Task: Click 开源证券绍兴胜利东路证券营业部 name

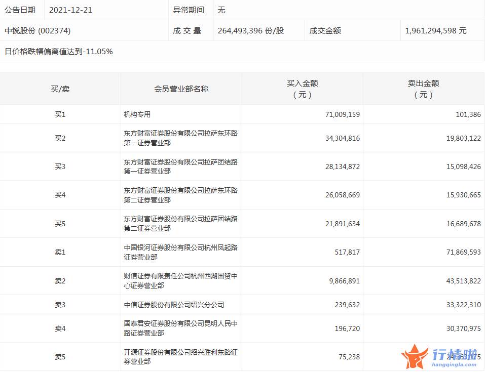Action: click(x=180, y=357)
